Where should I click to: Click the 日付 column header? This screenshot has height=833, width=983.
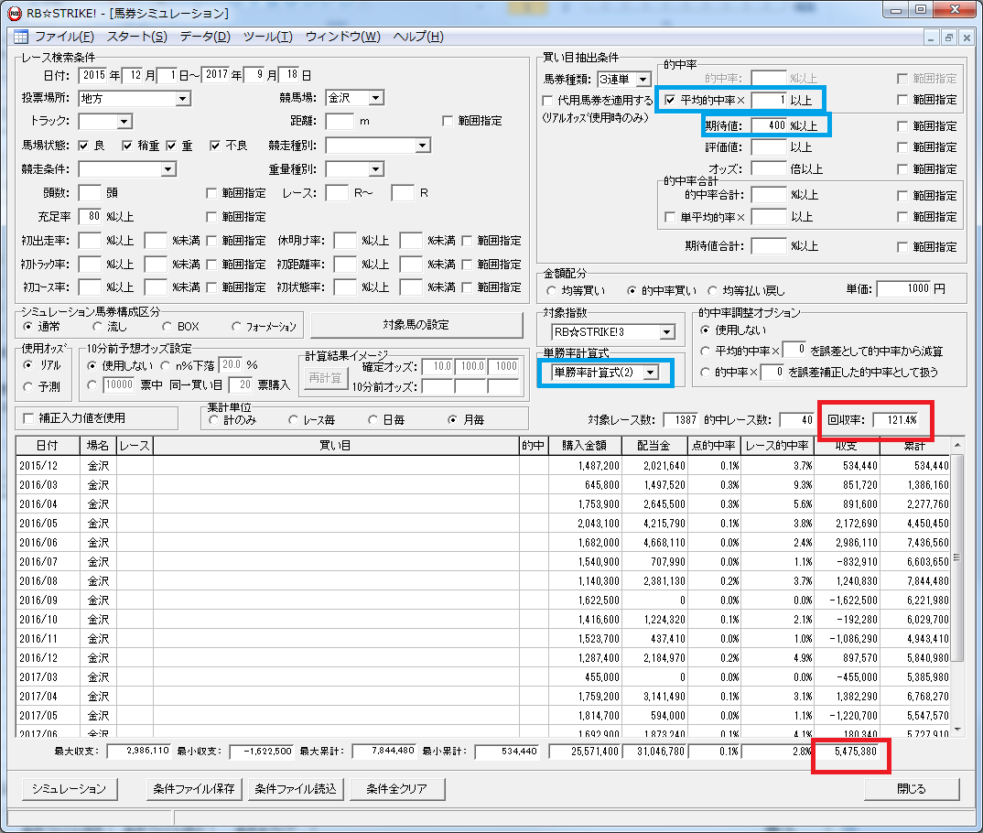(x=47, y=446)
